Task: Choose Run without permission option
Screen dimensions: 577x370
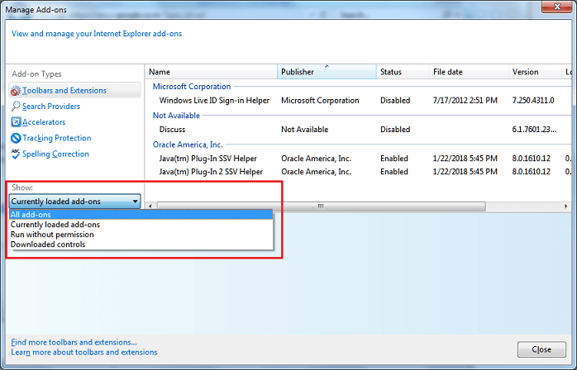Action: (141, 235)
